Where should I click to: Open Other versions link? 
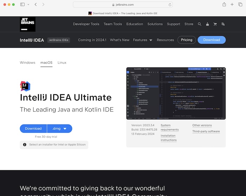click(x=202, y=125)
